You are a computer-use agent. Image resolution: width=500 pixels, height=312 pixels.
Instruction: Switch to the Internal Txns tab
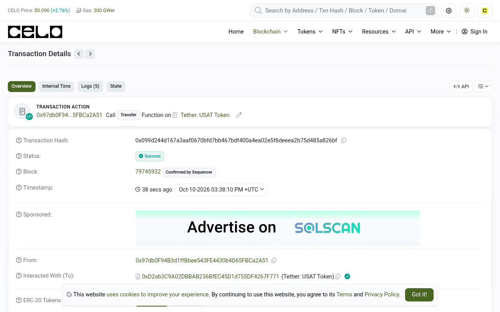pos(56,87)
